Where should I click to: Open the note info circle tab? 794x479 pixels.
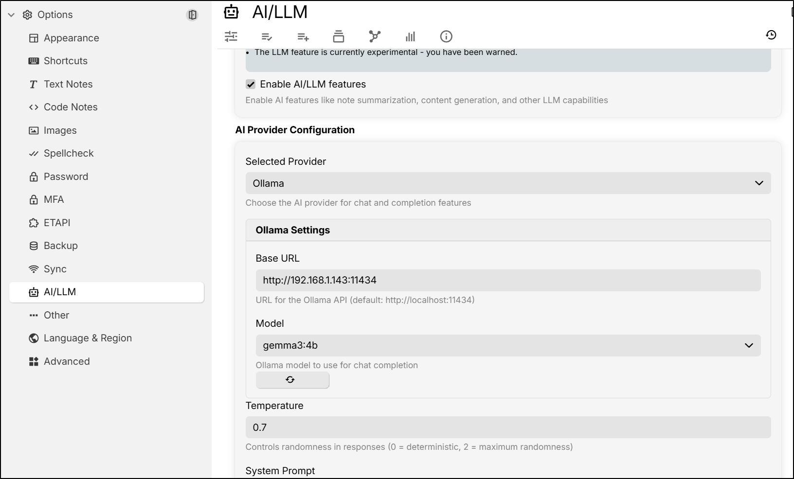446,36
